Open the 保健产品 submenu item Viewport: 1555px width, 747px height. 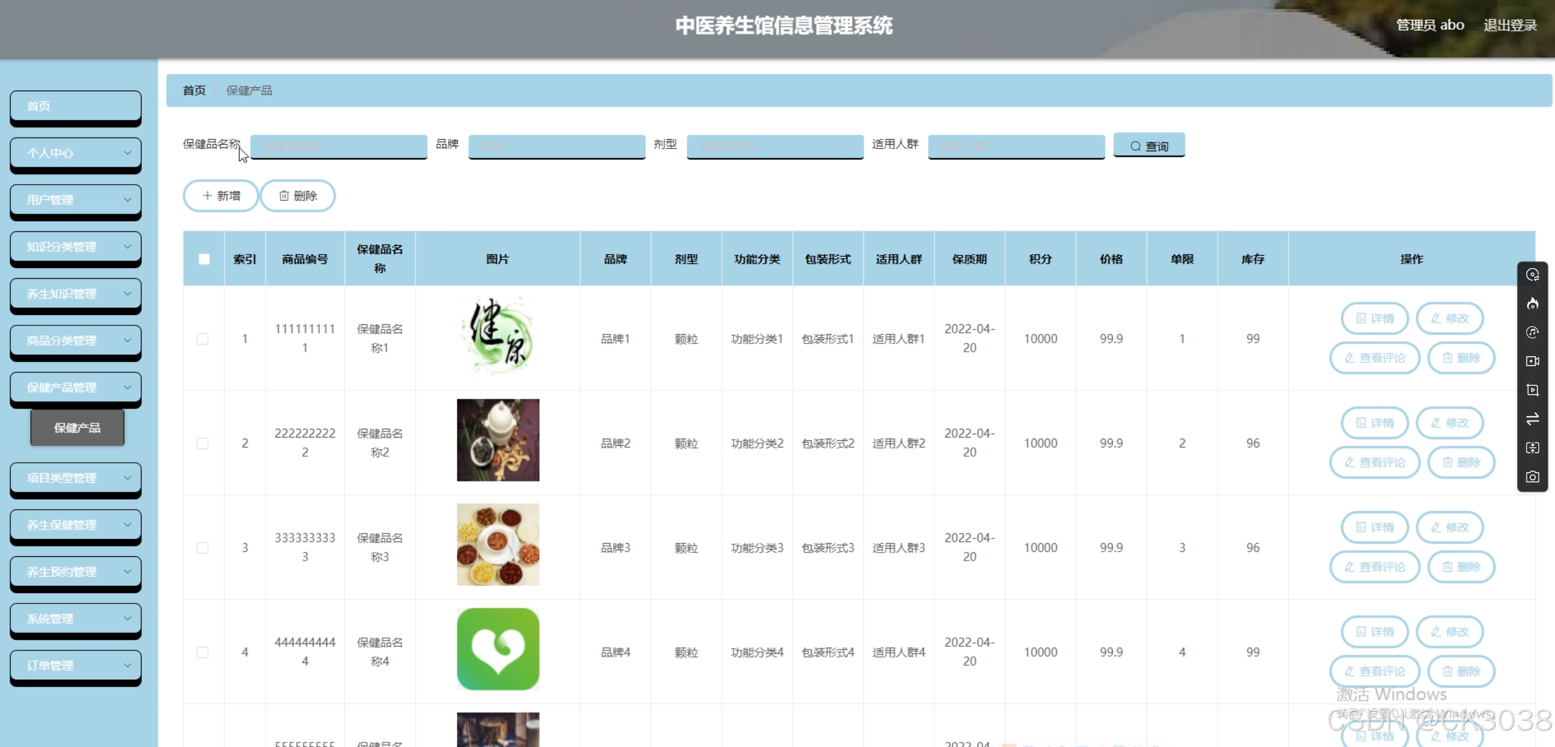pos(77,428)
